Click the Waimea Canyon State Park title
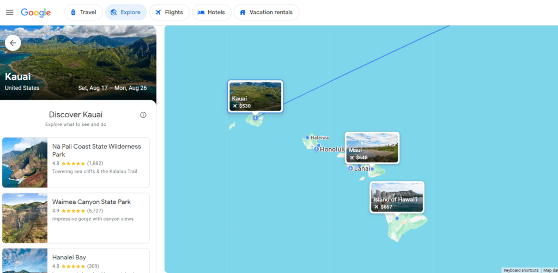 (92, 202)
